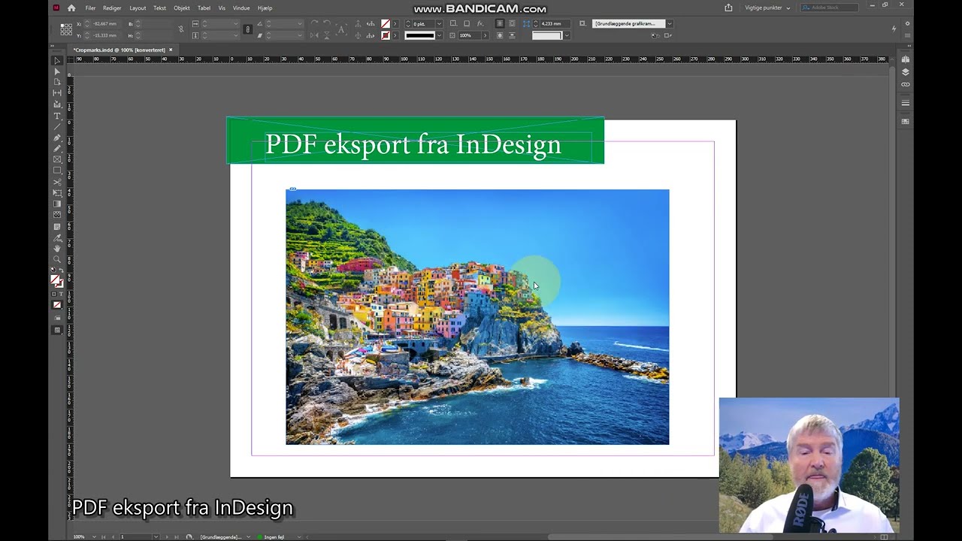Select the Direct Selection tool

point(57,72)
